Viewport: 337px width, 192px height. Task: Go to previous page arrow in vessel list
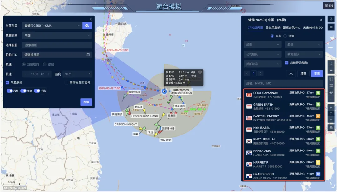[x=247, y=74]
